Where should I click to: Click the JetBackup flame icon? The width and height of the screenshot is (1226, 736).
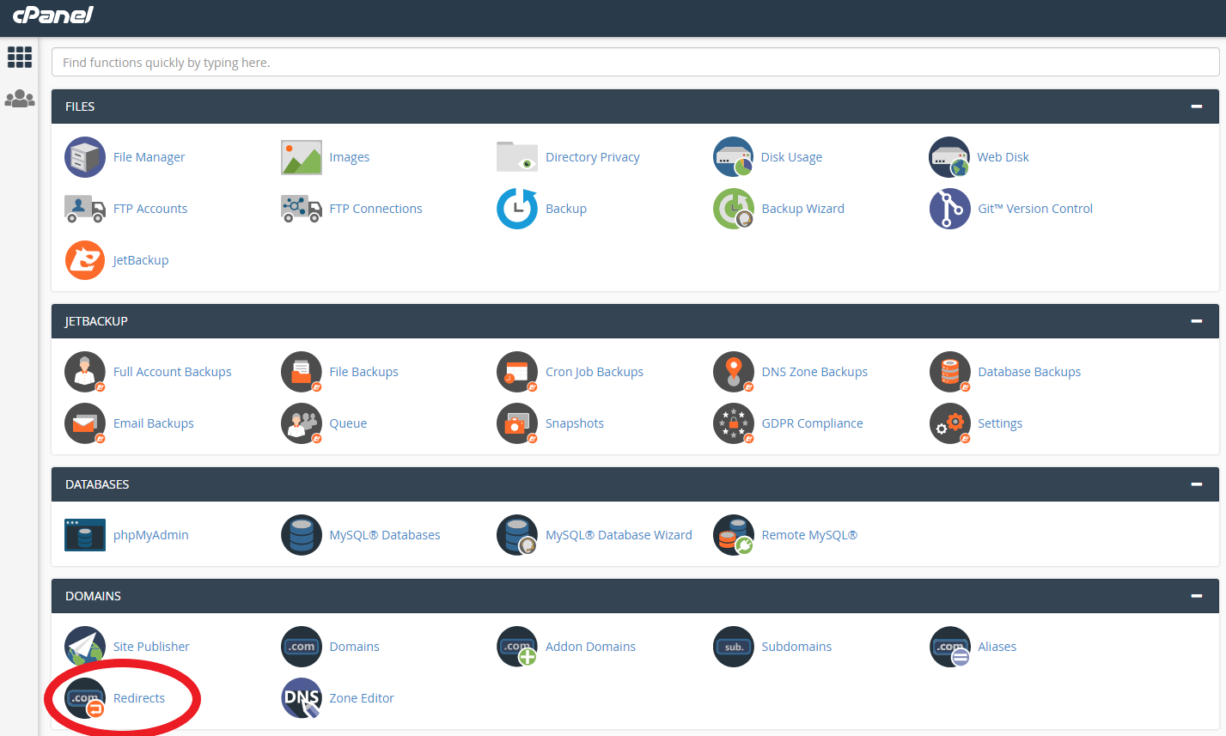pyautogui.click(x=84, y=259)
